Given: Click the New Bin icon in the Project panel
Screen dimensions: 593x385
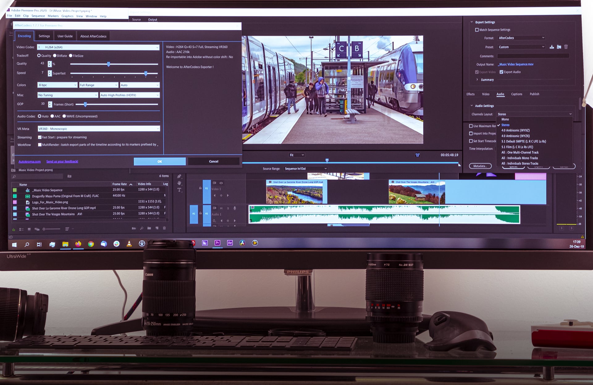Looking at the screenshot, I should click(x=149, y=229).
